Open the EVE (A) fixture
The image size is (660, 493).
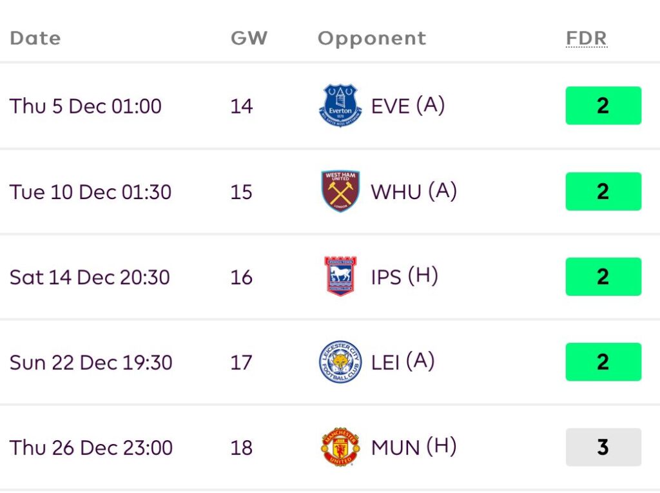click(x=407, y=106)
